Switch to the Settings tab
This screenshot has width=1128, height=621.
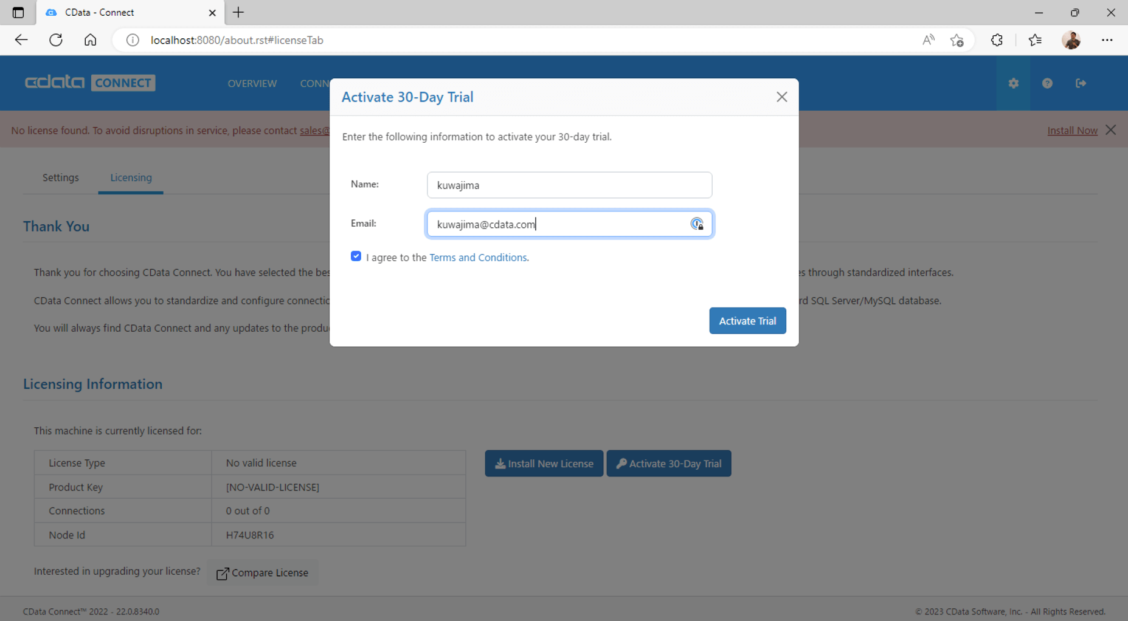coord(61,177)
